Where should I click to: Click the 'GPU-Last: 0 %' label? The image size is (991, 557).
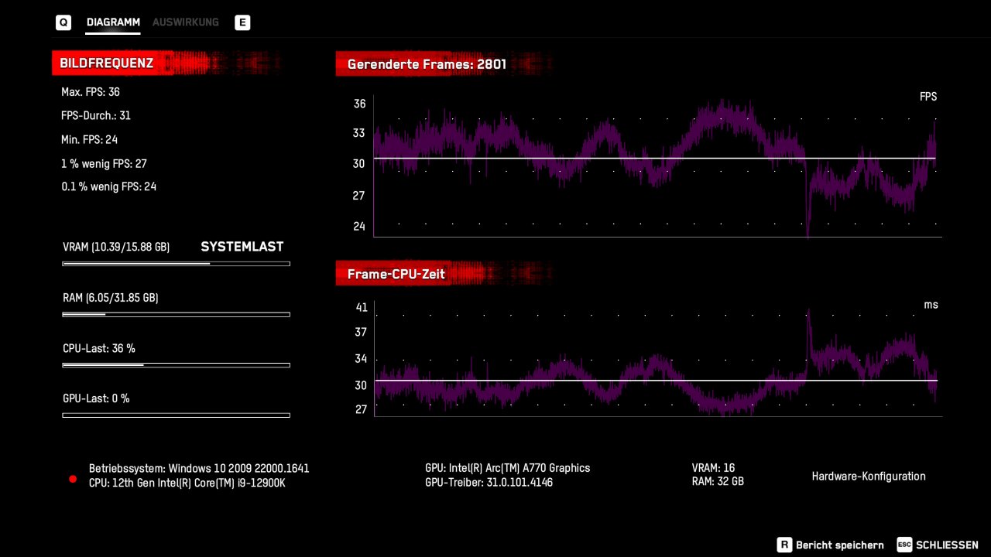[x=96, y=399]
